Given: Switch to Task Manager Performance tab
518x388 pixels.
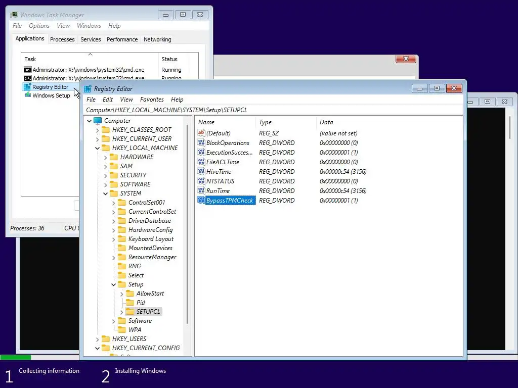Looking at the screenshot, I should click(x=122, y=39).
